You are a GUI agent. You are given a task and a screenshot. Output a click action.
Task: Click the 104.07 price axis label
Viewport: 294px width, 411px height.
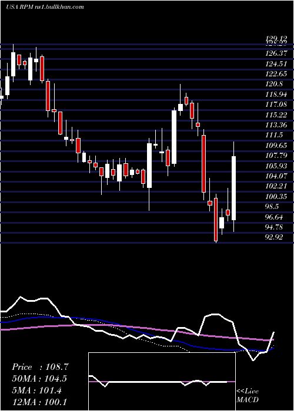coord(276,176)
